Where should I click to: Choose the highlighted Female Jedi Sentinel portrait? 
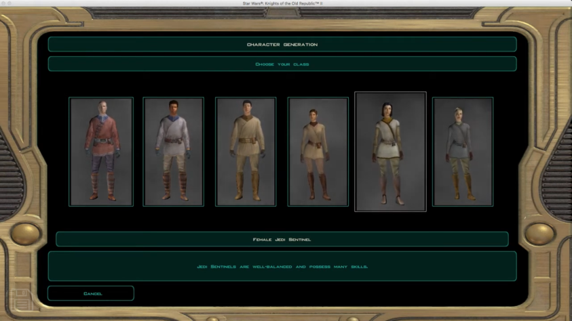point(390,152)
